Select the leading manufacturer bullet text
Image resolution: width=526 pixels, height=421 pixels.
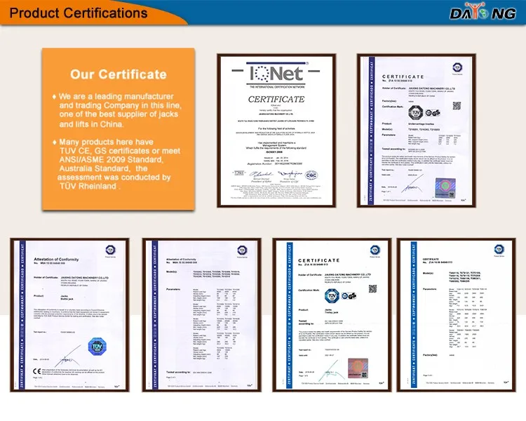point(116,109)
